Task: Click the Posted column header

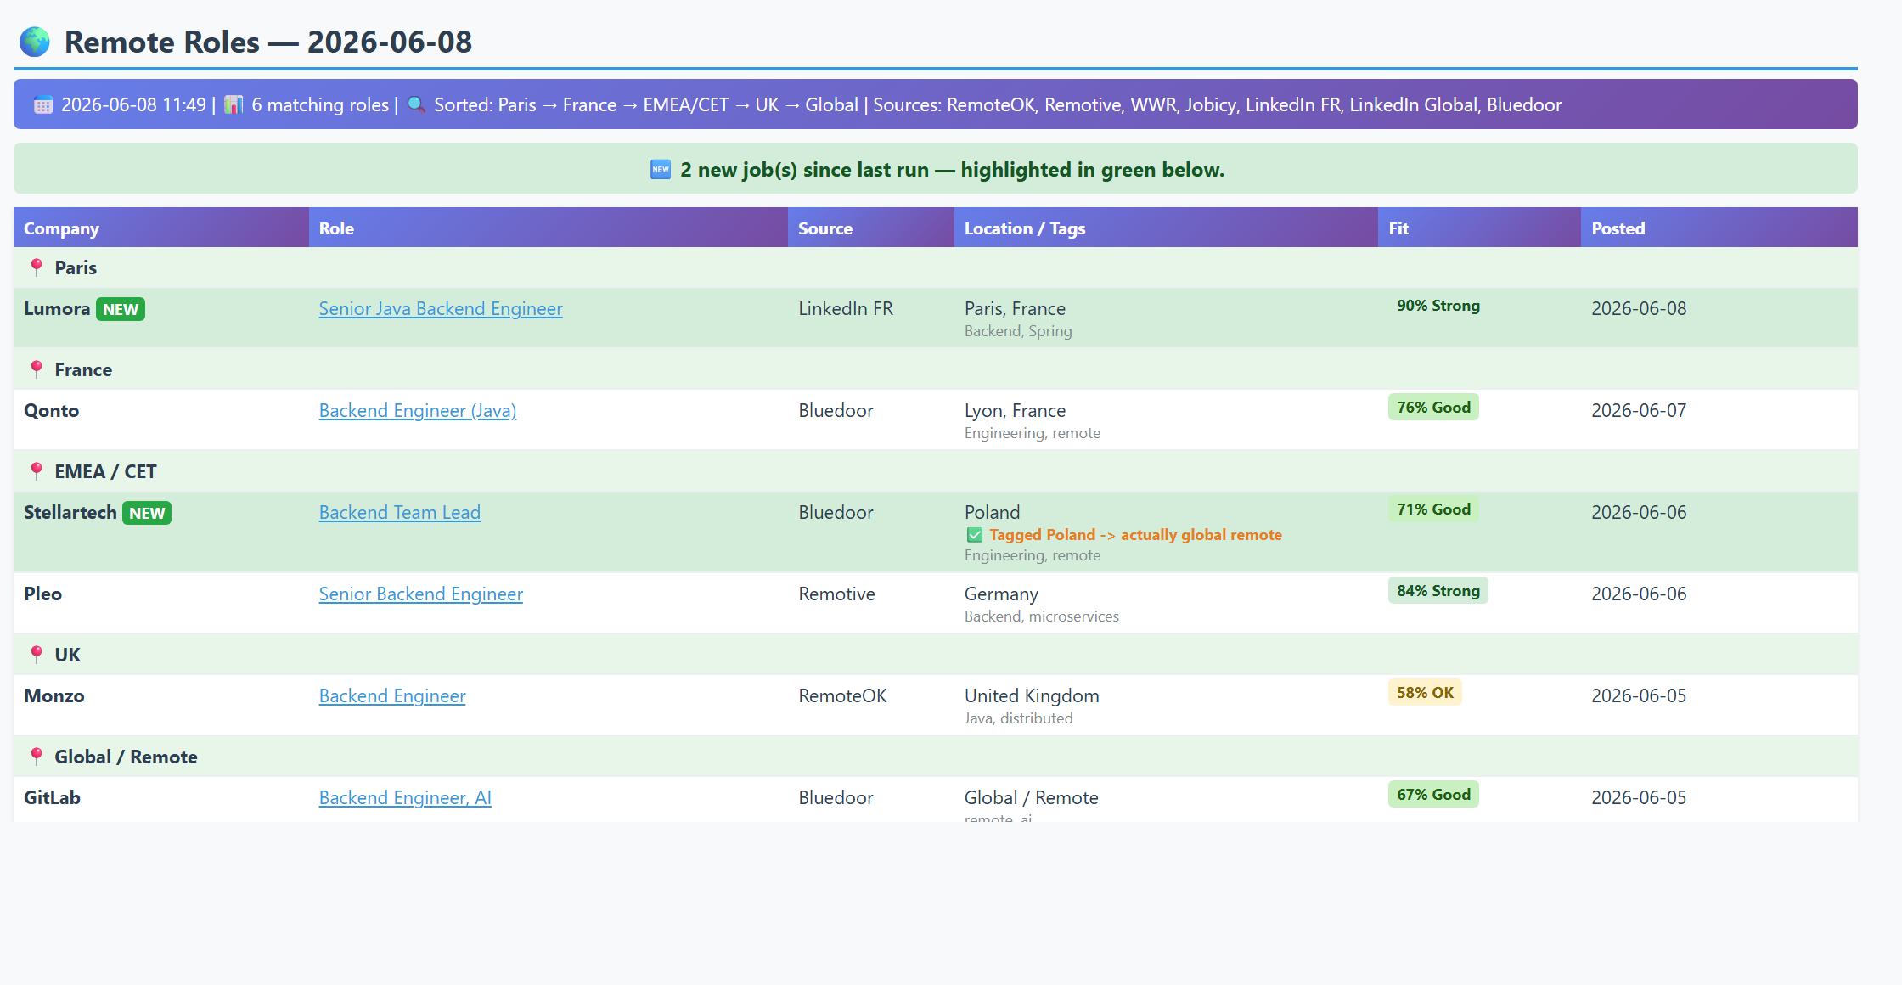Action: (x=1719, y=228)
